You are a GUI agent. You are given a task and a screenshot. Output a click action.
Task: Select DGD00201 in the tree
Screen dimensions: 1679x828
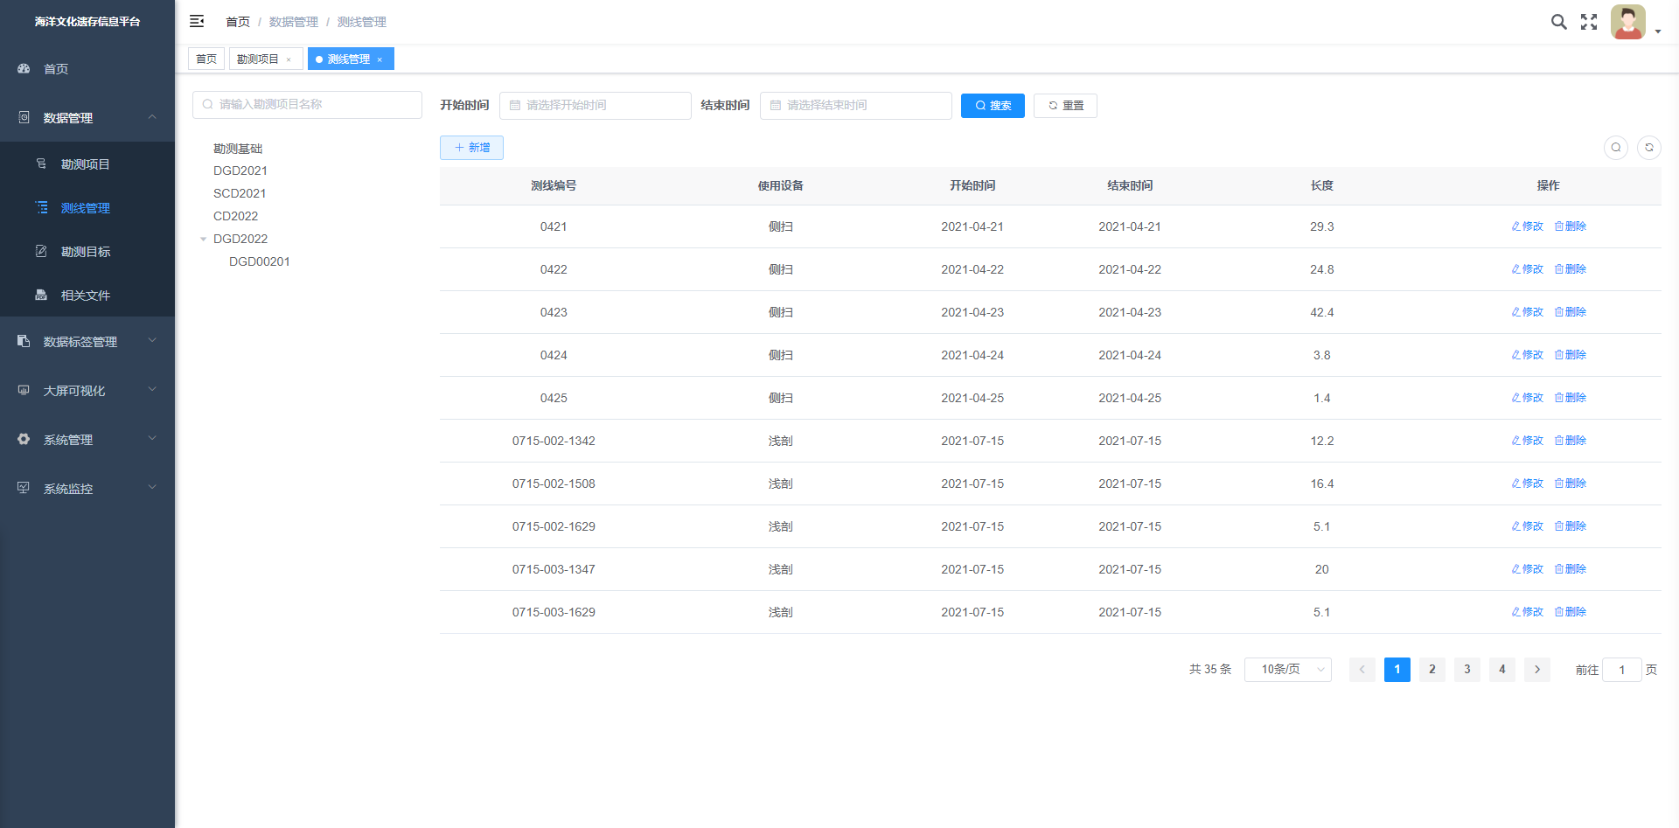coord(260,261)
